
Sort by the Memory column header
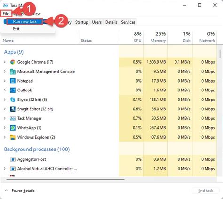pyautogui.click(x=156, y=37)
